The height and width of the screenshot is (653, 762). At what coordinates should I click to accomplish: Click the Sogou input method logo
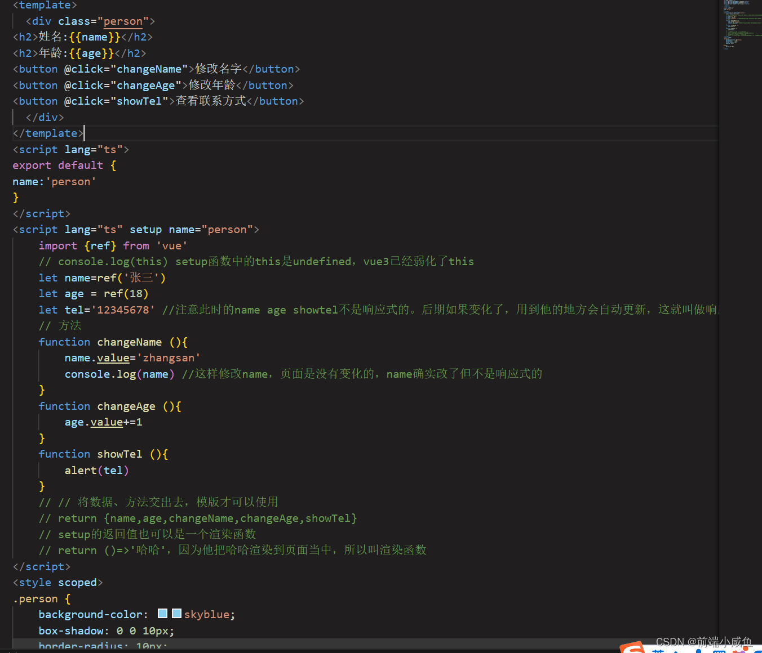pos(632,648)
